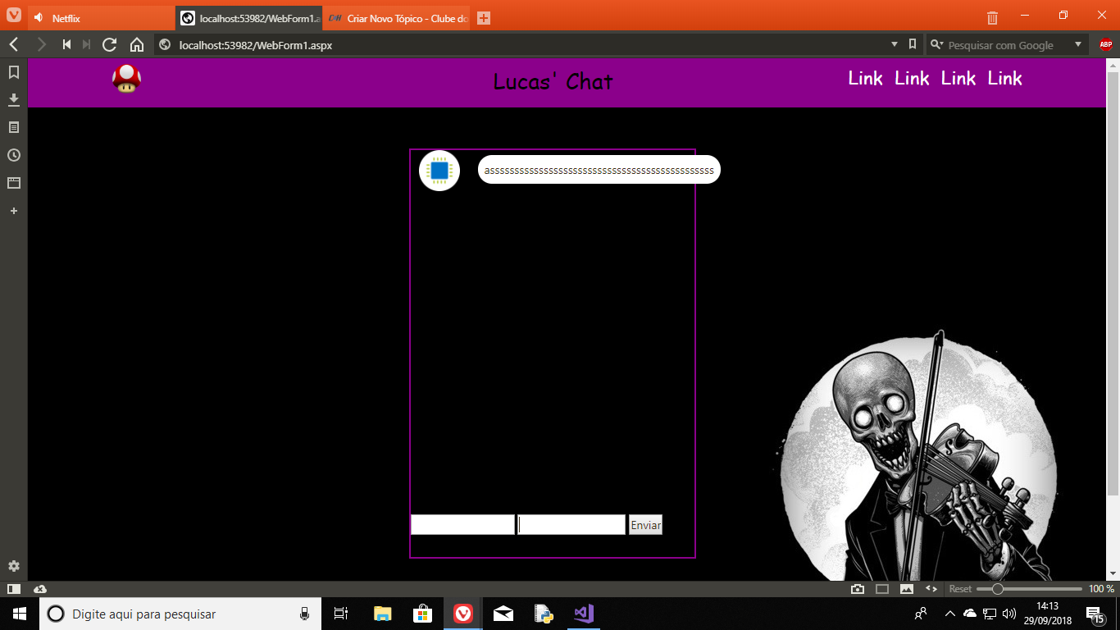Open Microsoft Store from the taskbar

[x=422, y=614]
